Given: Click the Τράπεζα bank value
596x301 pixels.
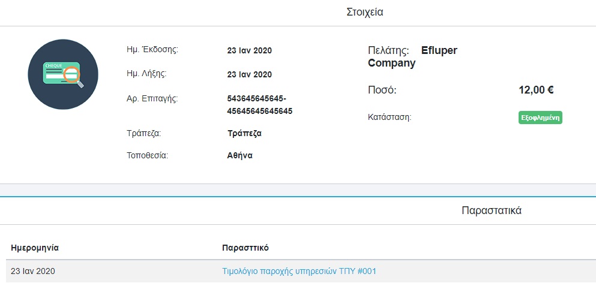Looking at the screenshot, I should click(244, 133).
